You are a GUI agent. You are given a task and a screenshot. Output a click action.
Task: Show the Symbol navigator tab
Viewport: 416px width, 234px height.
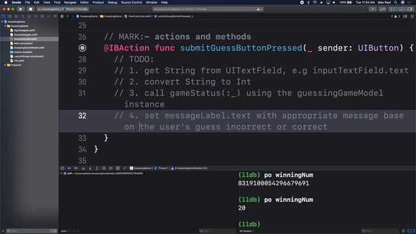pyautogui.click(x=16, y=16)
